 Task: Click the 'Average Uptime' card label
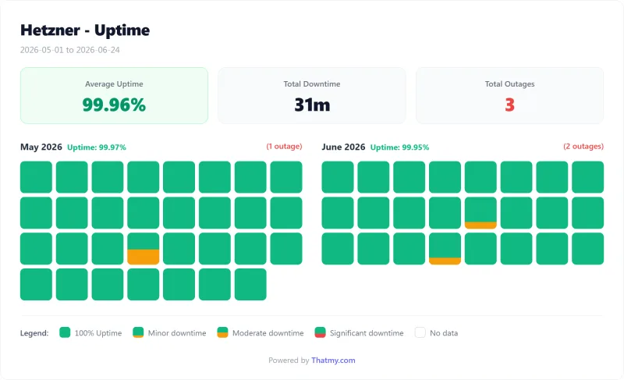(114, 84)
